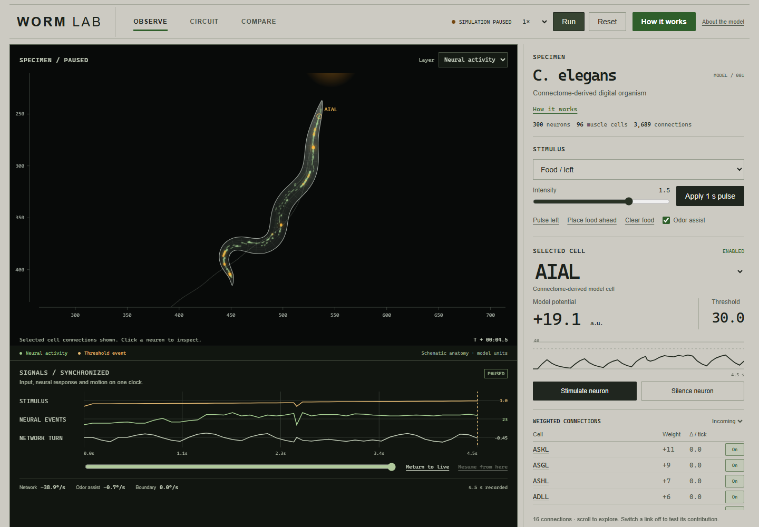Open the Layer dropdown set to Neural activity
Screen dimensions: 759x527
(473, 60)
